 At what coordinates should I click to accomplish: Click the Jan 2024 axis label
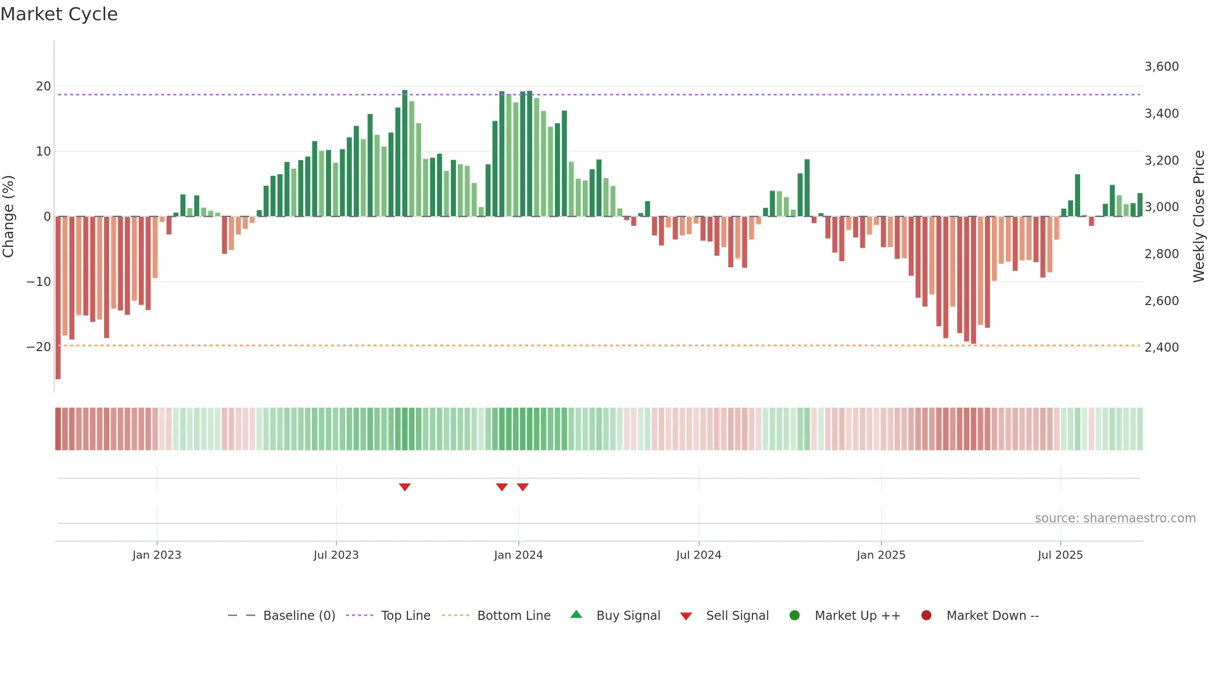click(x=519, y=555)
